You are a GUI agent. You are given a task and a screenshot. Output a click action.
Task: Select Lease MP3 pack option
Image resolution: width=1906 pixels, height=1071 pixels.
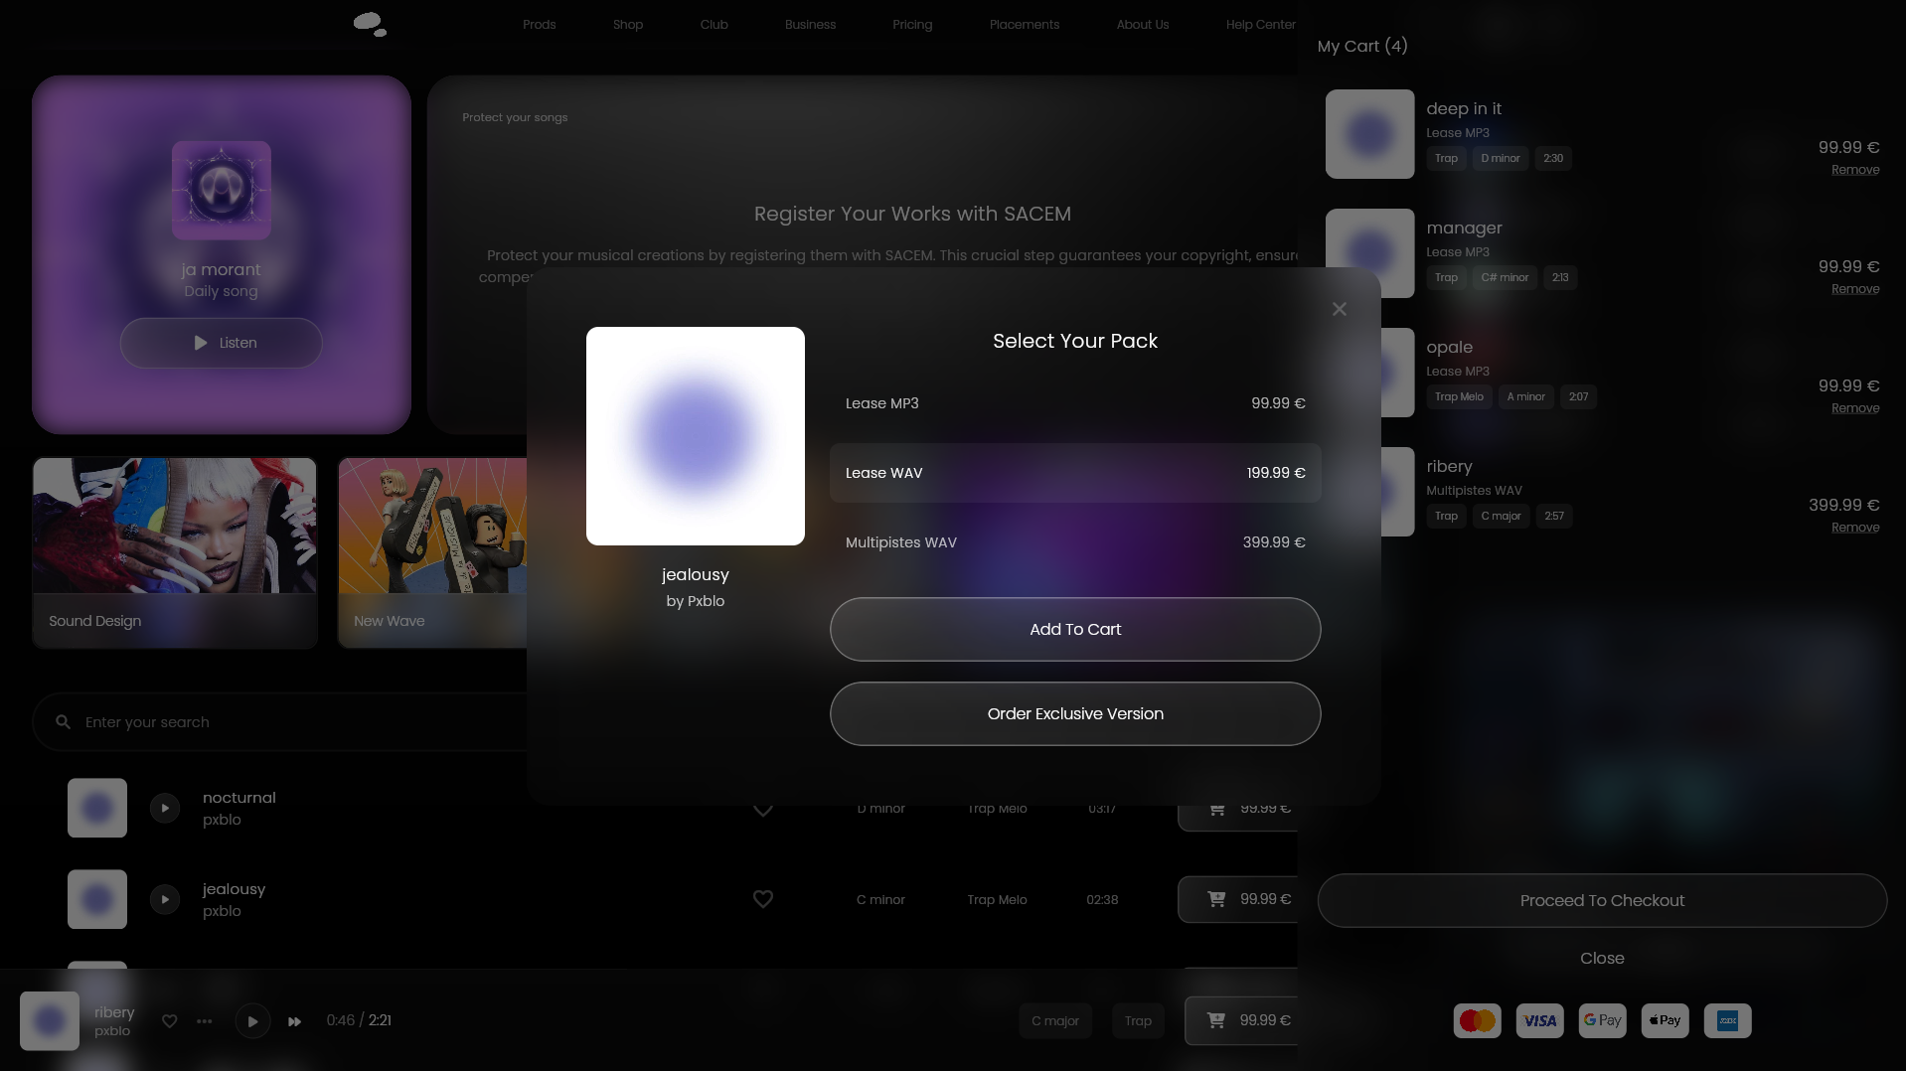[x=1075, y=403]
